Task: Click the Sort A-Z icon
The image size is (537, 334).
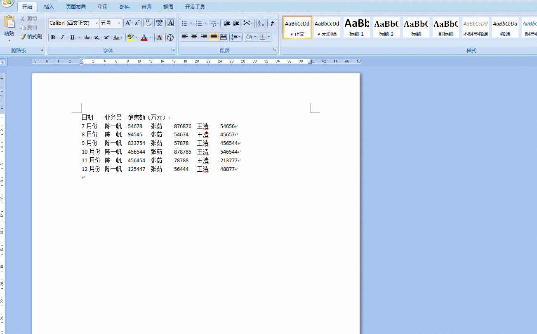Action: pyautogui.click(x=261, y=23)
